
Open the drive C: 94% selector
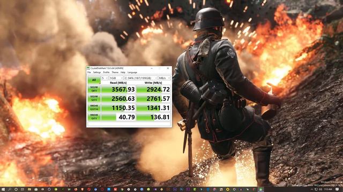click(x=140, y=78)
